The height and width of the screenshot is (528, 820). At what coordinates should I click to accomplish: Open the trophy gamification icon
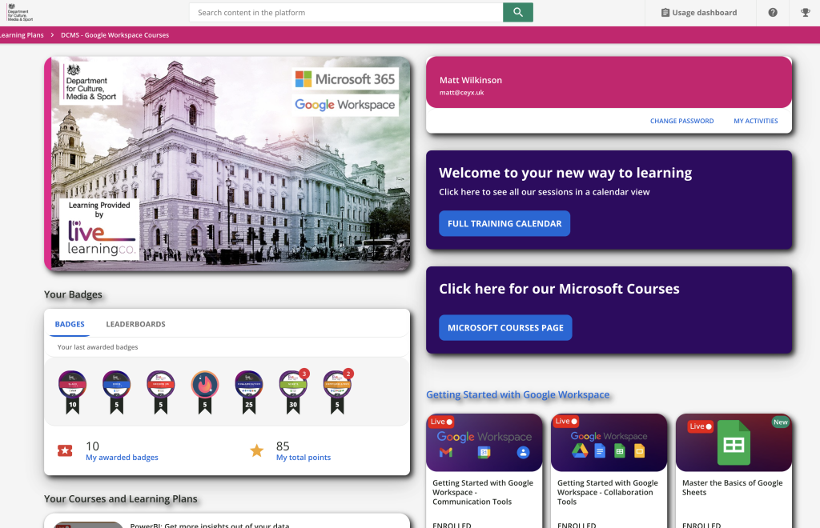tap(805, 13)
